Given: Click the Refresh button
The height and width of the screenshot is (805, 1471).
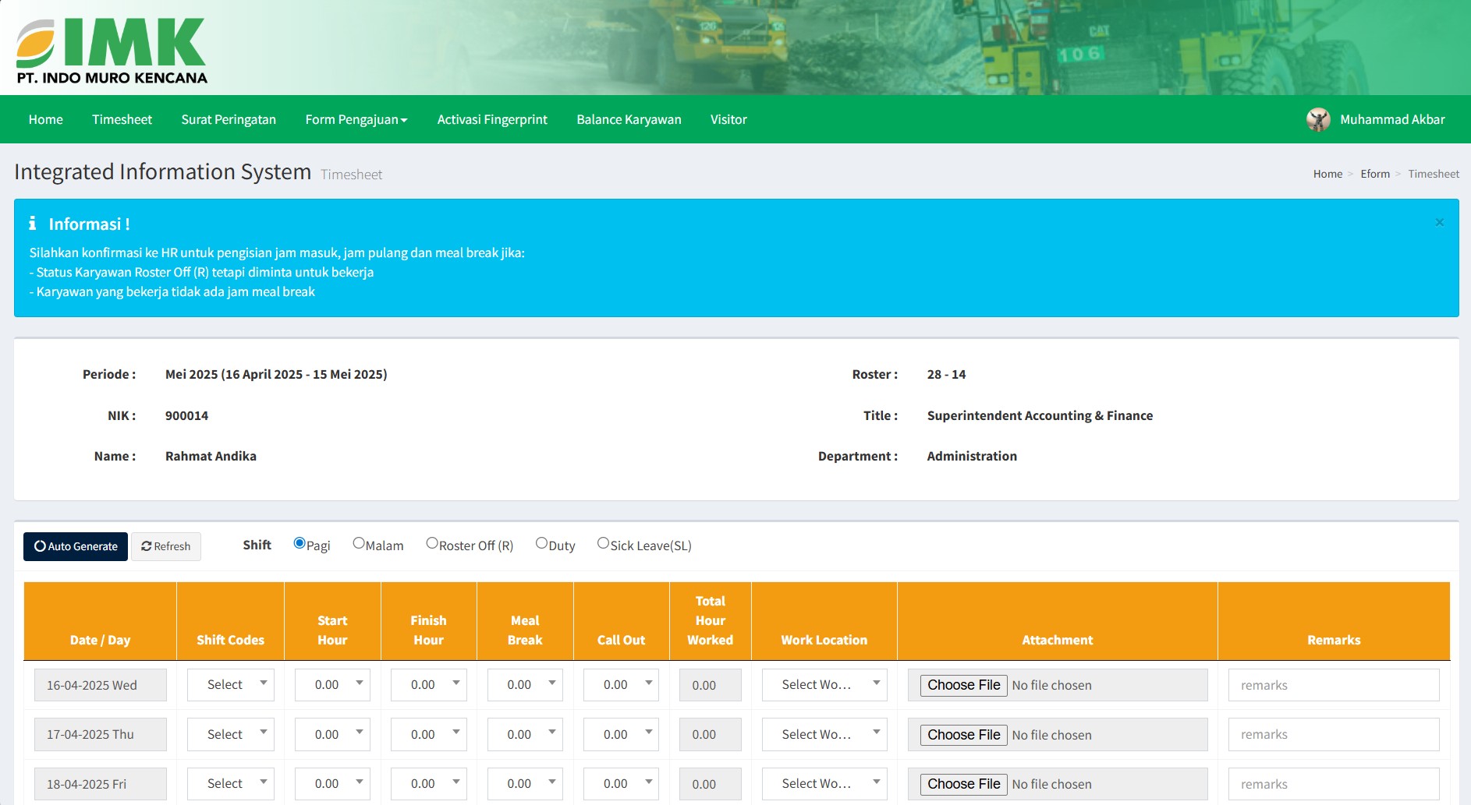Looking at the screenshot, I should tap(165, 546).
